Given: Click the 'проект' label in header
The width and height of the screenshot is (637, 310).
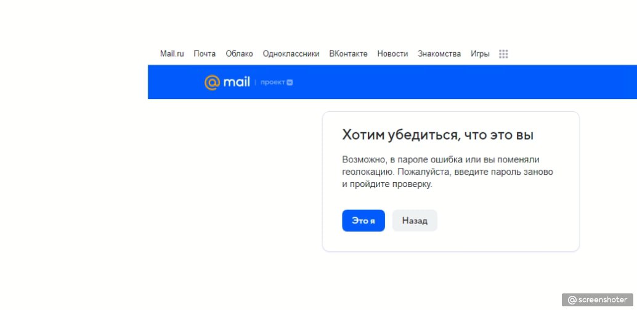Looking at the screenshot, I should (x=272, y=82).
